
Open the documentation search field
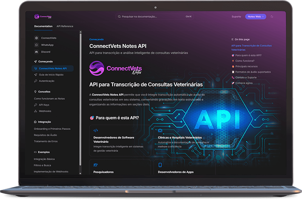tap(155, 17)
